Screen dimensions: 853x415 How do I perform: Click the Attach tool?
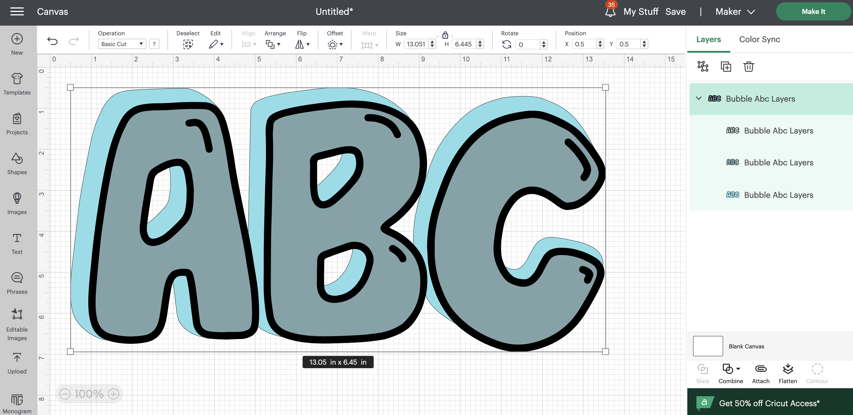tap(761, 374)
